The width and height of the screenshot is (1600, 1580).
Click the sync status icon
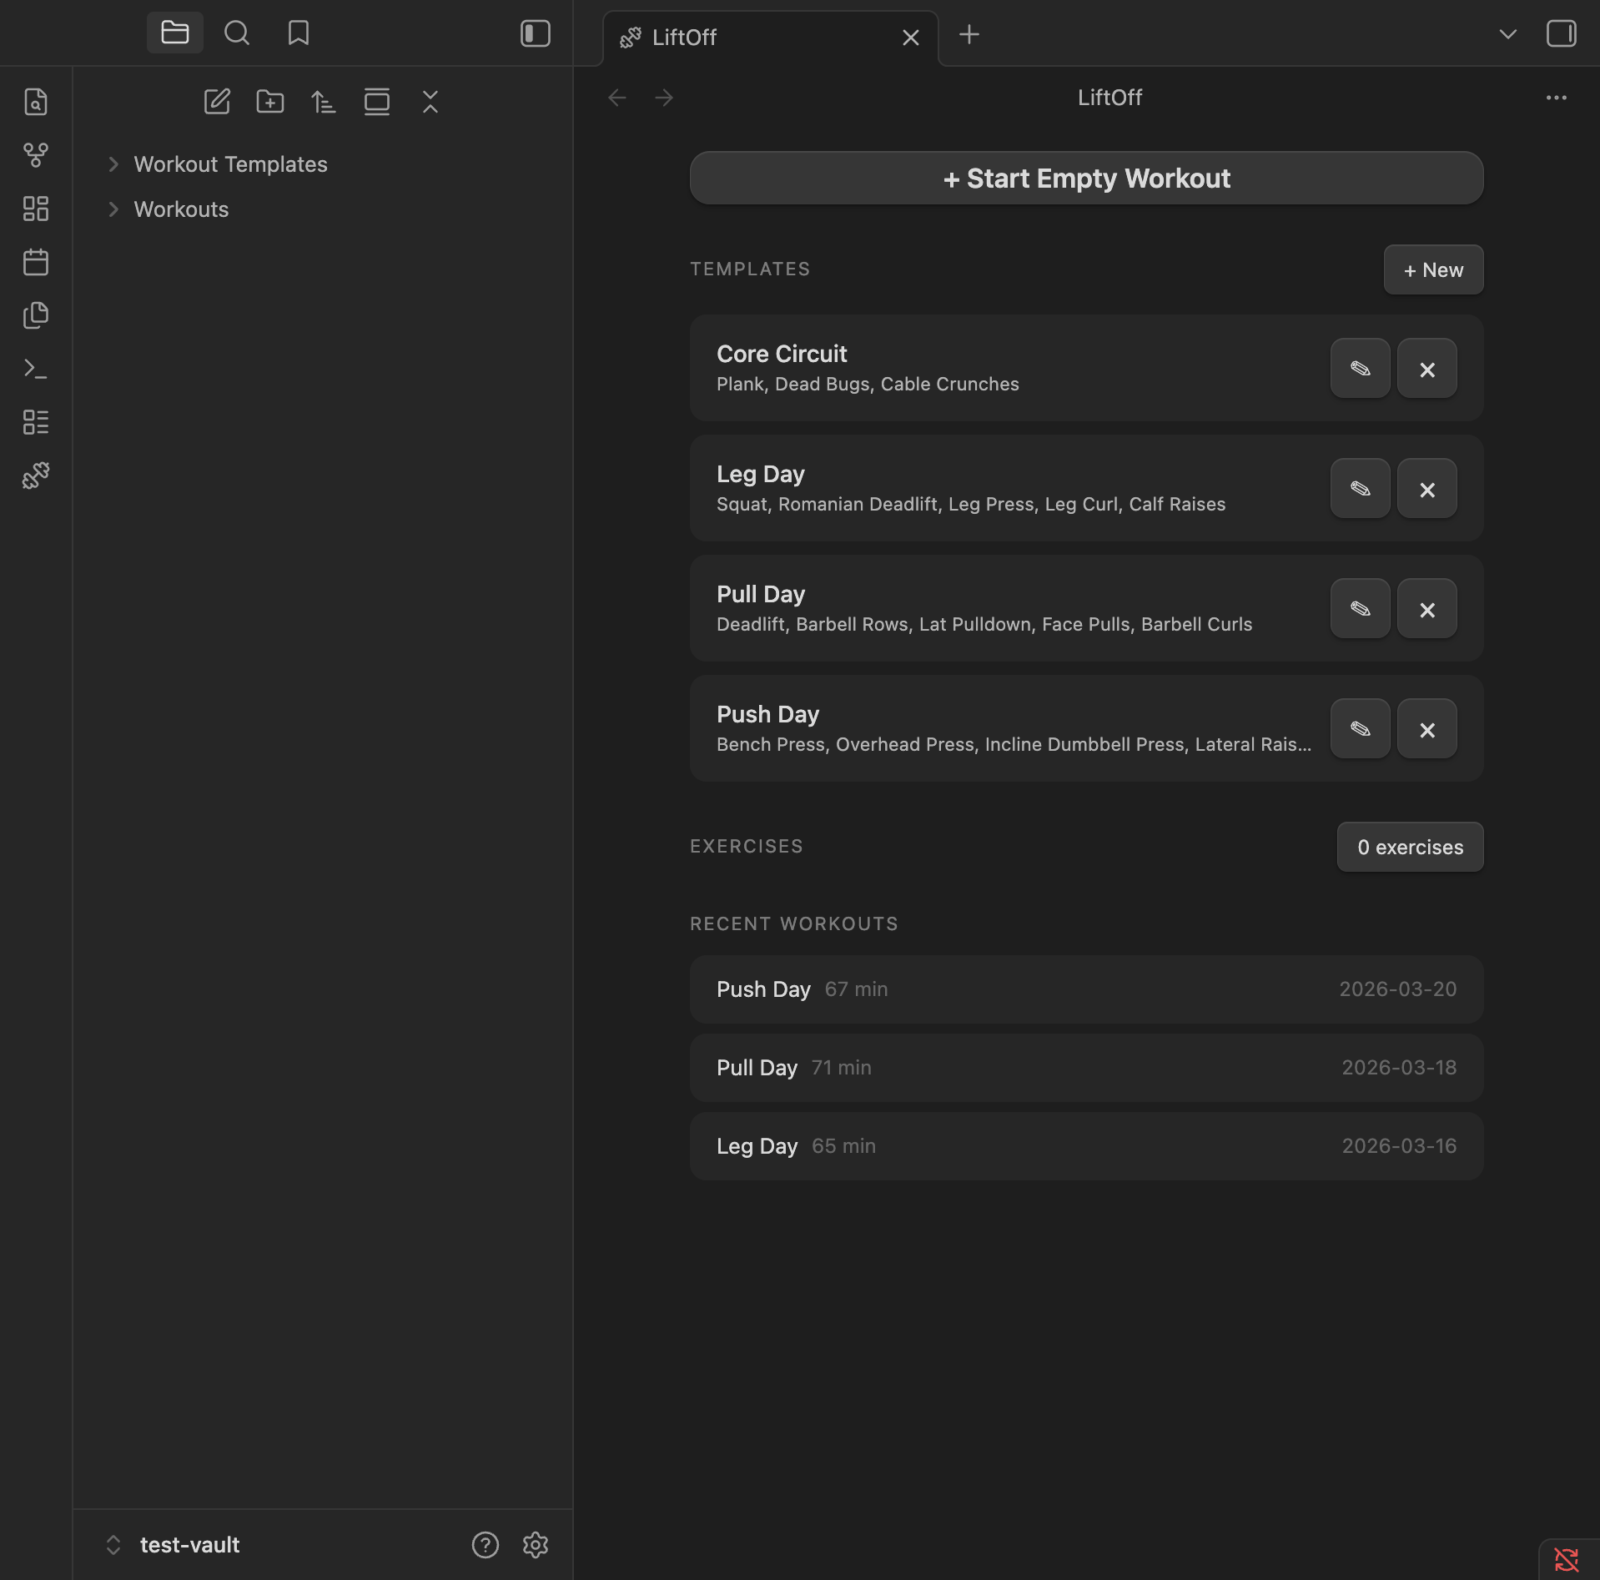pos(1566,1559)
